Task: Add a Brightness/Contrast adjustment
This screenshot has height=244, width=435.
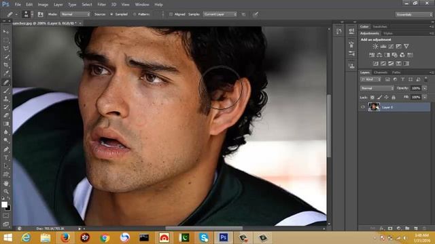Action: (375, 47)
